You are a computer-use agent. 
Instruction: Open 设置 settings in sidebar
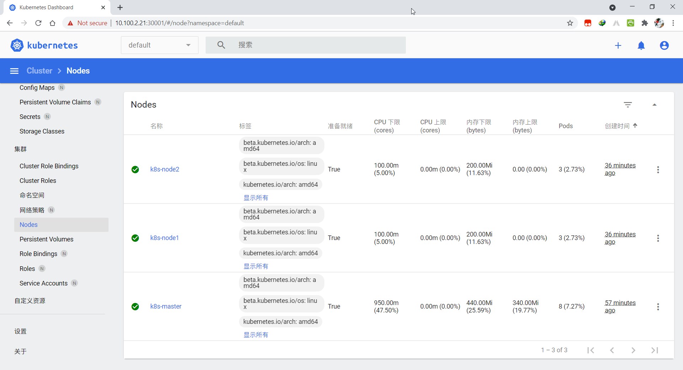pyautogui.click(x=21, y=331)
